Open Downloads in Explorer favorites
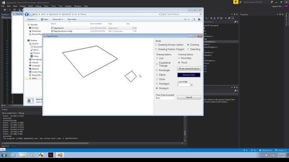The width and height of the screenshot is (289, 162). 35,31
